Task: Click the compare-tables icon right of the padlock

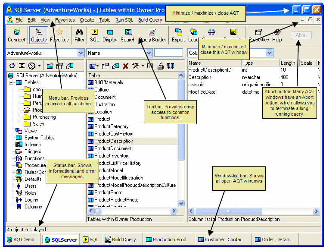Action: tap(171, 66)
